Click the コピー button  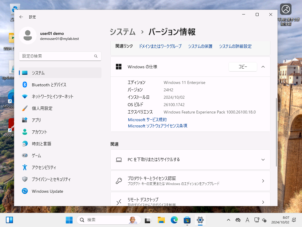point(243,67)
